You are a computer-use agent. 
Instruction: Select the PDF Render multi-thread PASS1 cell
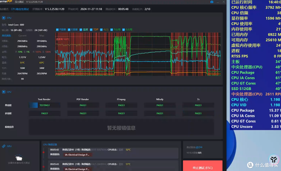(83, 113)
